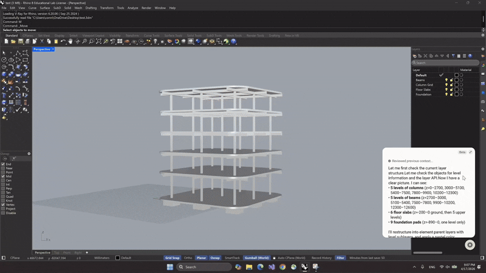
Task: Switch to the CPlanes toolbar tab
Action: tap(27, 36)
